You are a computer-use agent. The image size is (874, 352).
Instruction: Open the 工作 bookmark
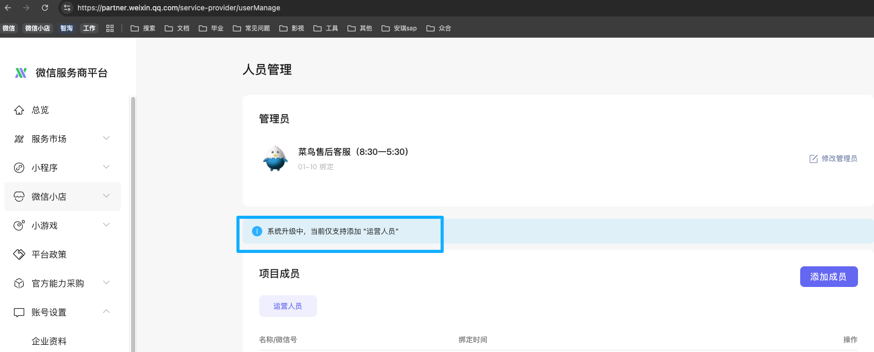89,28
